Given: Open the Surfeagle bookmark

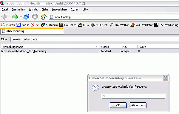Looking at the screenshot, I should pos(49,25).
